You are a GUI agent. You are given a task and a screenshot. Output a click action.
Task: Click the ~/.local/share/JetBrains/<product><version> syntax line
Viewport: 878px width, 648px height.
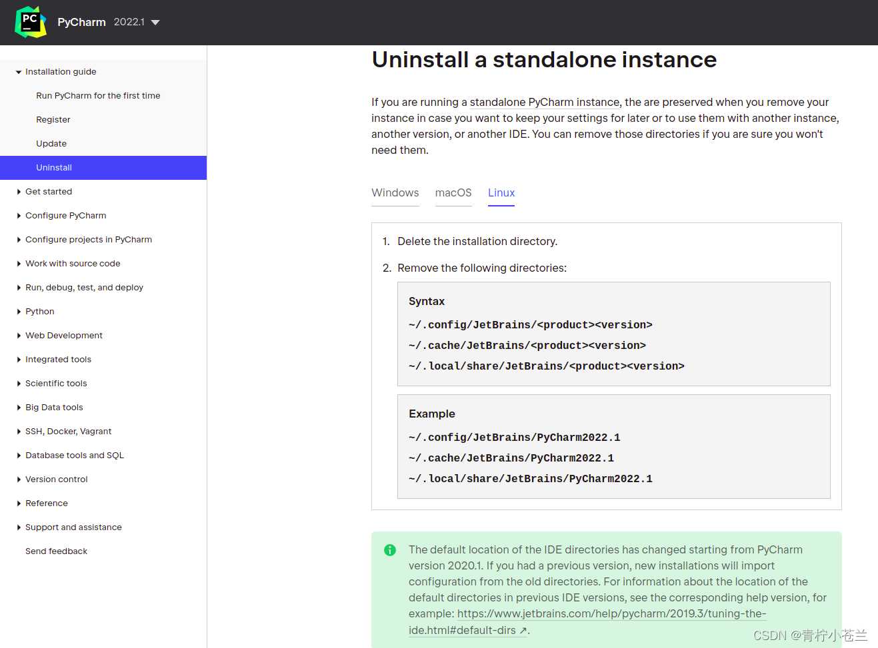[x=547, y=366]
